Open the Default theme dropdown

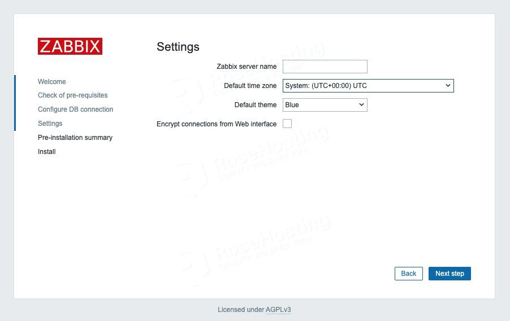click(x=325, y=105)
